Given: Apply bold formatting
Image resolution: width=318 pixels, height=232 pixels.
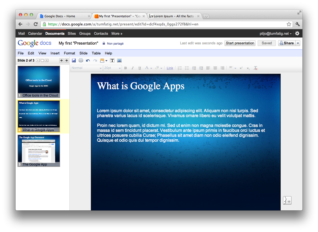Looking at the screenshot, I should 126,68.
